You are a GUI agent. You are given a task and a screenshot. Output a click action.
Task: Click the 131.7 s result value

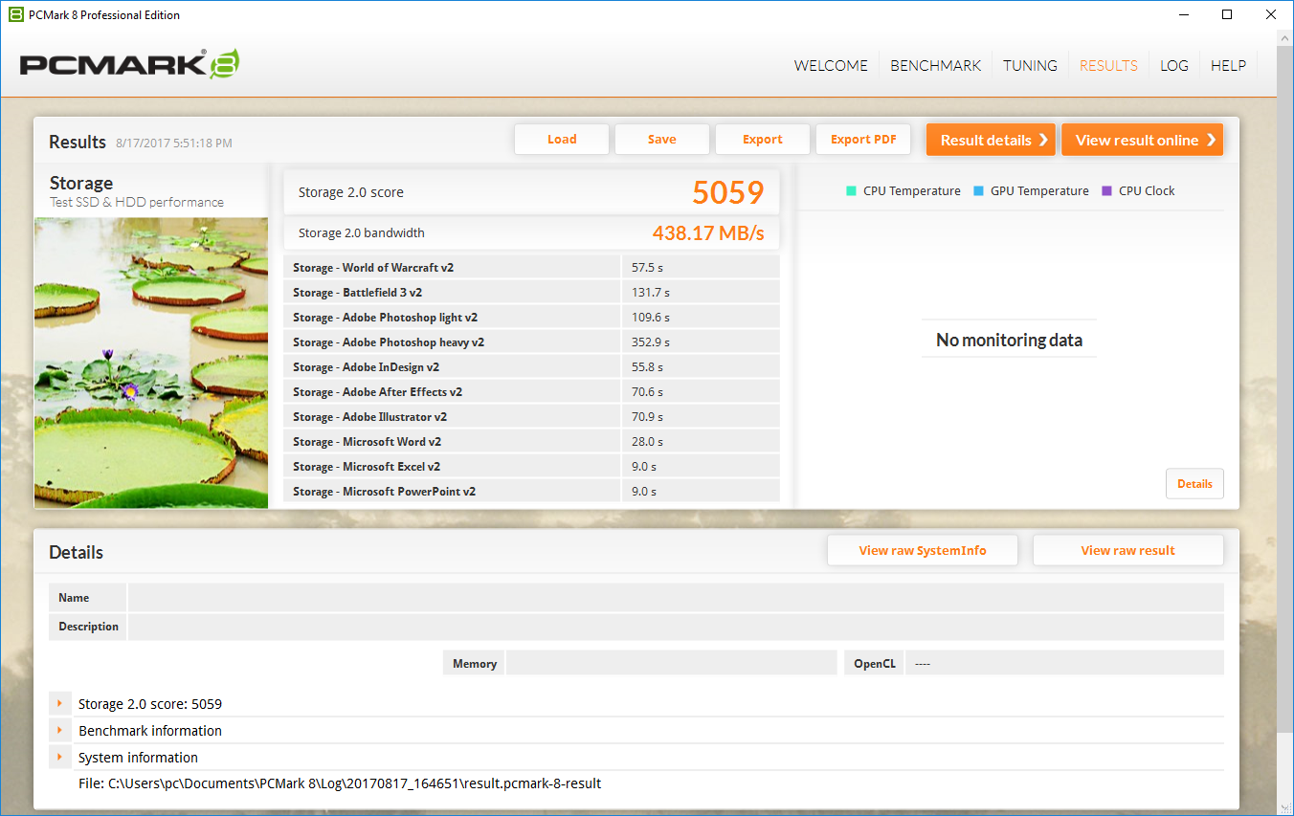point(650,292)
